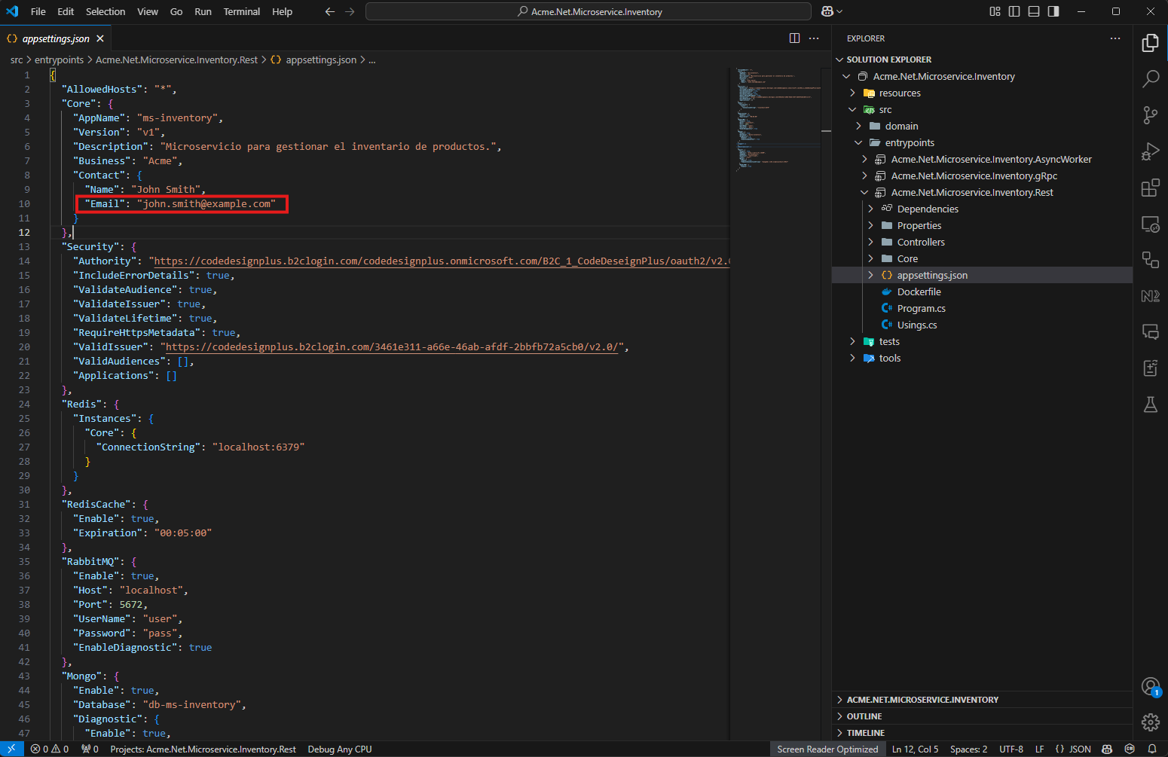Open More Actions for editor tab bar
The width and height of the screenshot is (1168, 757).
(814, 38)
